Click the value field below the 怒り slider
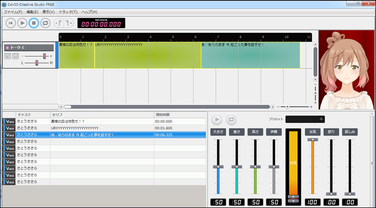The image size is (376, 208). 331,202
